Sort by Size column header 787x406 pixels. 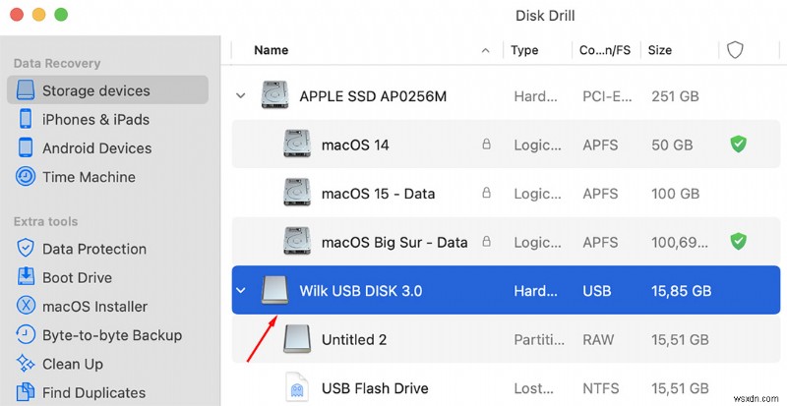[659, 50]
